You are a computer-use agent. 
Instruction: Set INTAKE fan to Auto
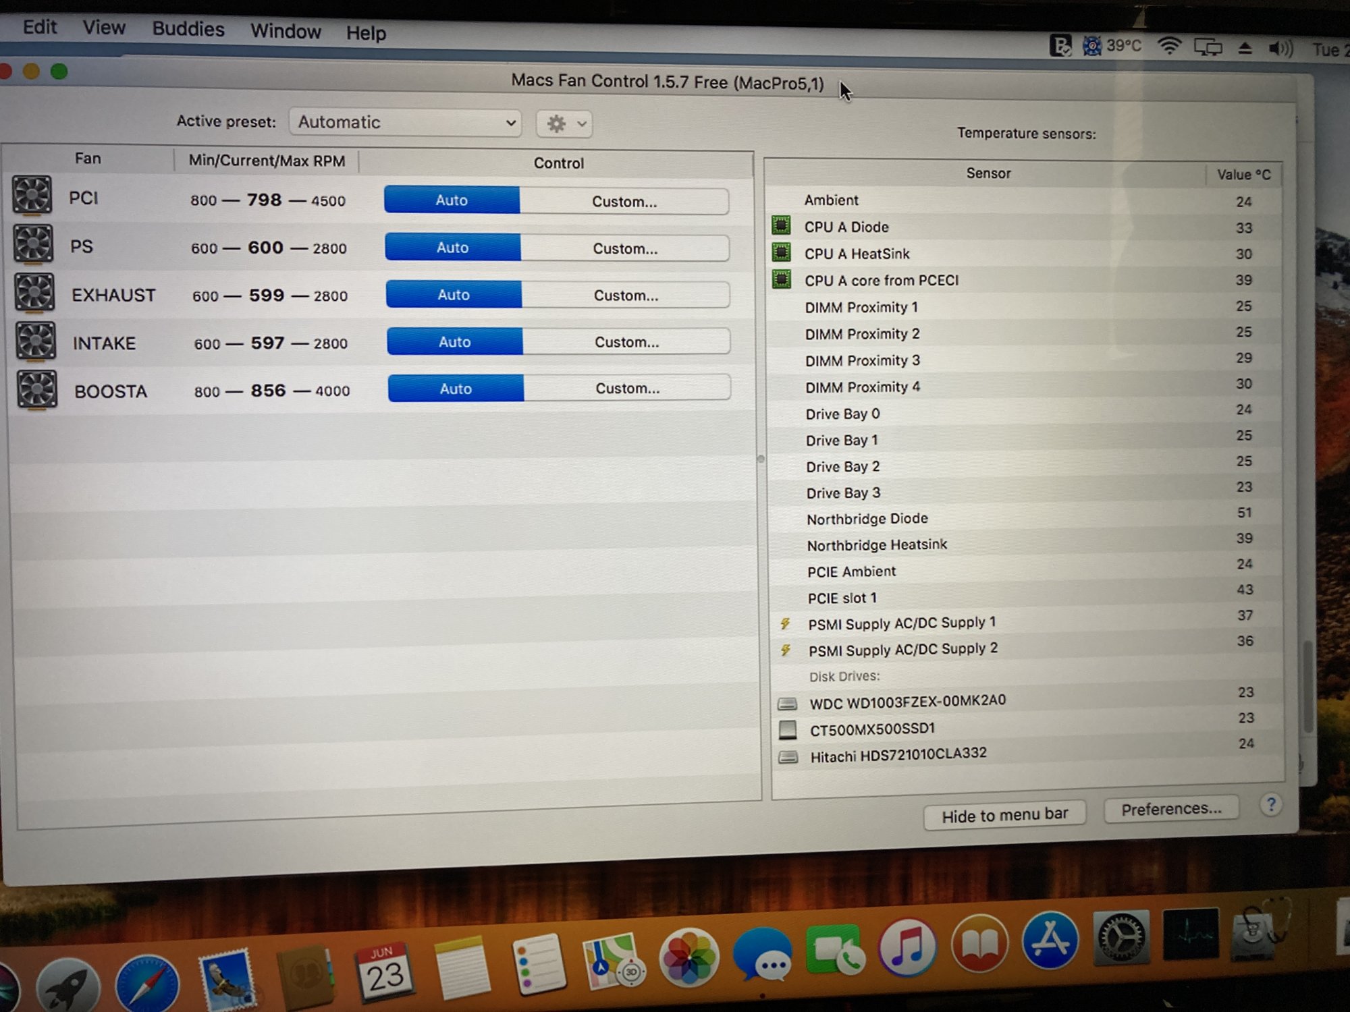click(454, 341)
